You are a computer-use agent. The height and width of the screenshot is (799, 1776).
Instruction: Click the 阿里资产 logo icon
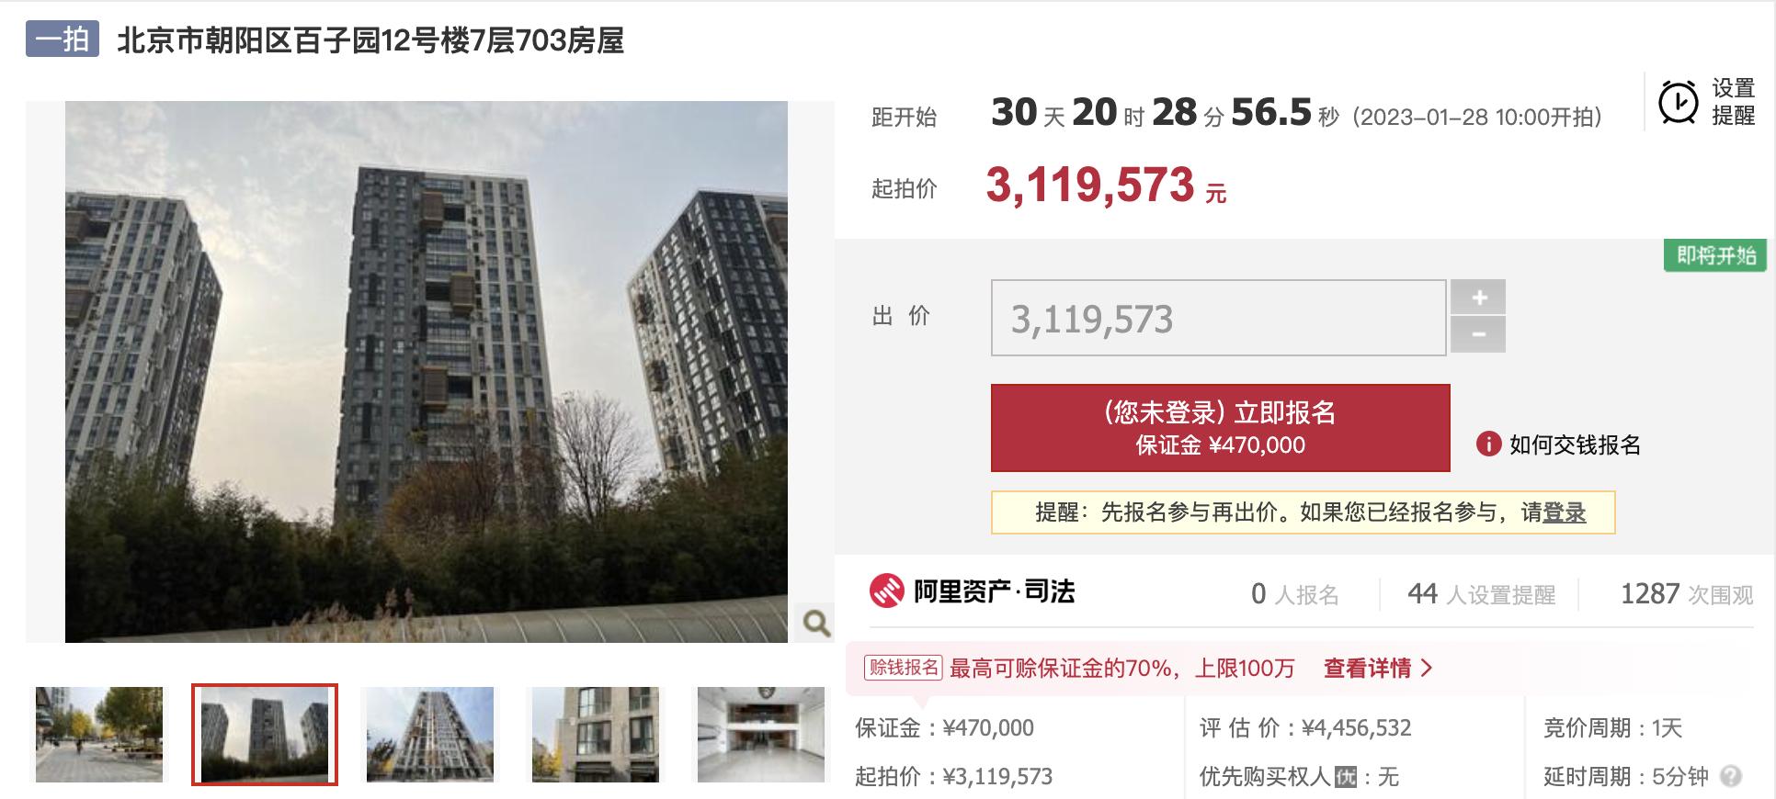coord(887,591)
